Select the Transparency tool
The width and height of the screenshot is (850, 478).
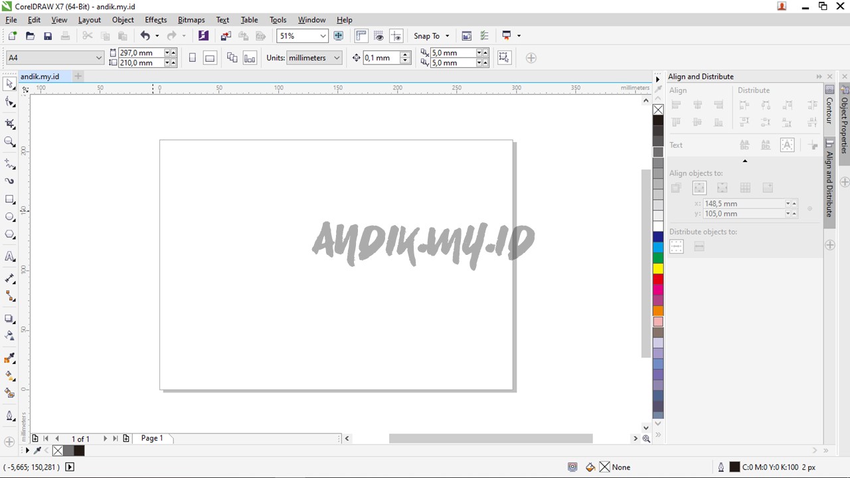(9, 336)
